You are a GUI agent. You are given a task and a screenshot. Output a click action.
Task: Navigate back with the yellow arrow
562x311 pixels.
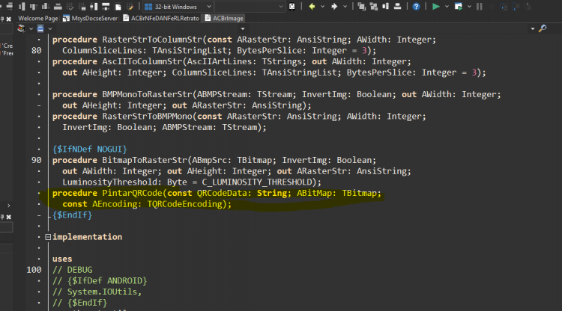[x=312, y=7]
